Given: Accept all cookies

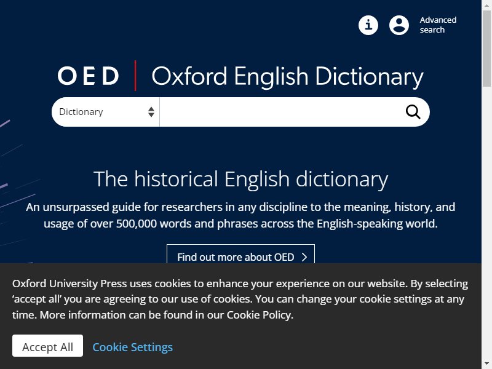Looking at the screenshot, I should point(48,346).
